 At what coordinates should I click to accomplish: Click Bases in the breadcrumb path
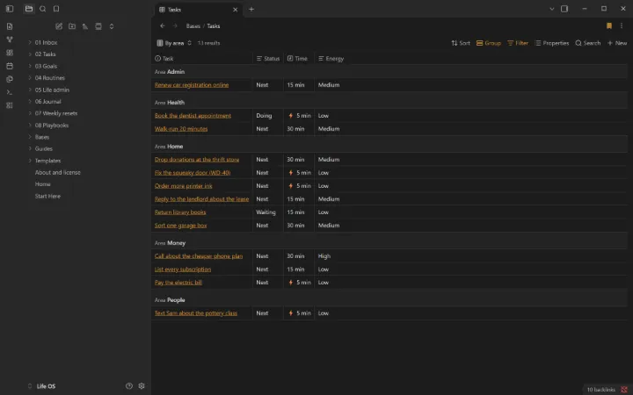click(x=193, y=26)
